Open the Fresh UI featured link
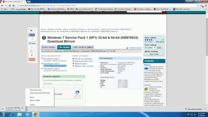Screen dimensions: 208x117 147,85
